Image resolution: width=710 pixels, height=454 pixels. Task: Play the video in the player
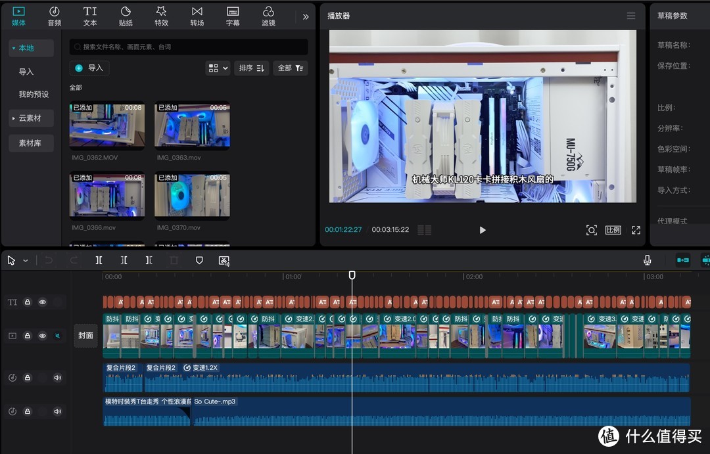coord(483,230)
